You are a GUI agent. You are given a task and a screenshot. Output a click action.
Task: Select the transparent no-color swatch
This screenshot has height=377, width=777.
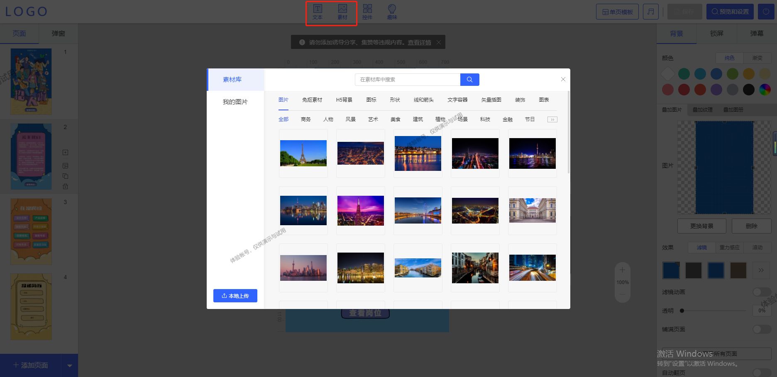668,74
